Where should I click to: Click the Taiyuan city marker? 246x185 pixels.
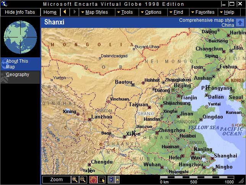pyautogui.click(x=149, y=107)
